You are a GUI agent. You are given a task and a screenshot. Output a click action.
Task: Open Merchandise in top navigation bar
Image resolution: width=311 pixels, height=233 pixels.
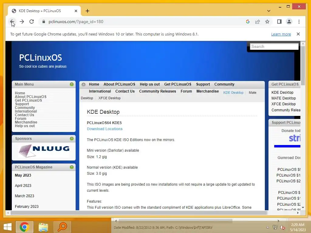coord(207,91)
